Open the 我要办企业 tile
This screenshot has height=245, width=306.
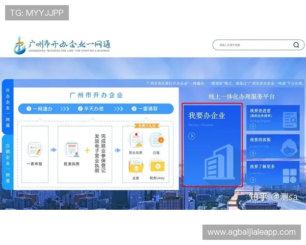pyautogui.click(x=212, y=145)
